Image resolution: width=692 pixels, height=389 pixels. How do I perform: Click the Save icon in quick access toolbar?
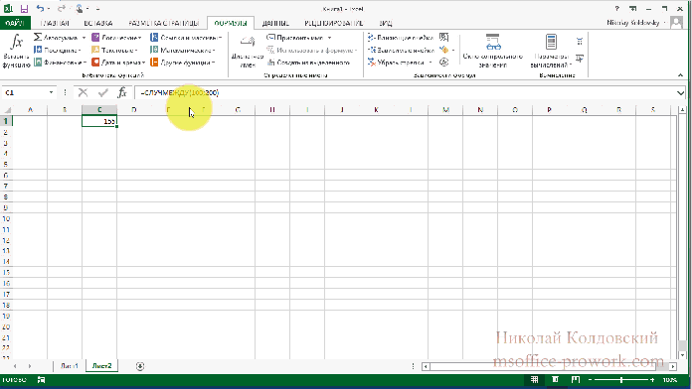[24, 8]
